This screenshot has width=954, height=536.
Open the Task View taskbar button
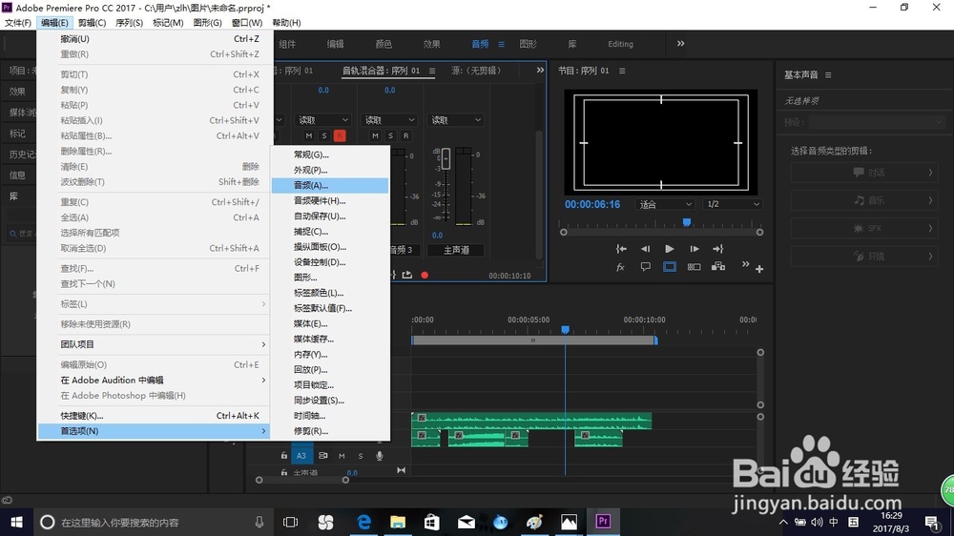pyautogui.click(x=291, y=522)
